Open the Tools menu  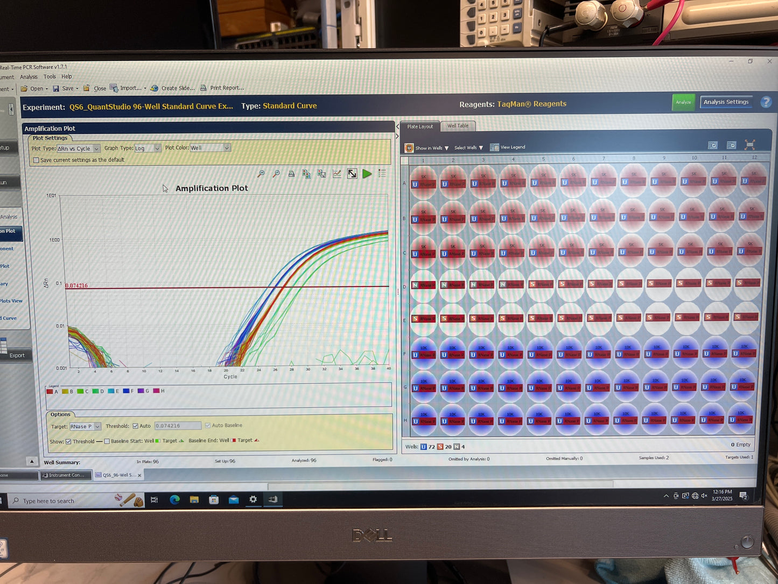click(x=50, y=77)
